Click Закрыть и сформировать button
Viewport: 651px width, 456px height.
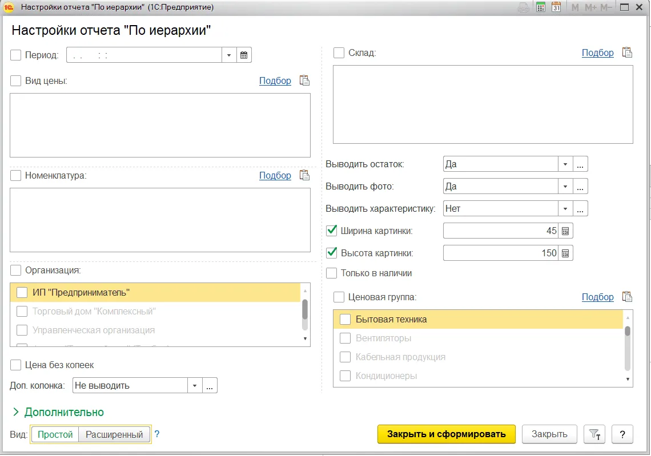coord(447,434)
